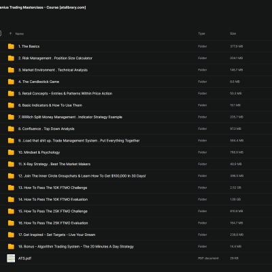This screenshot has height=272, width=272.
Task: Click the ATS.pdf file name
Action: (x=24, y=258)
